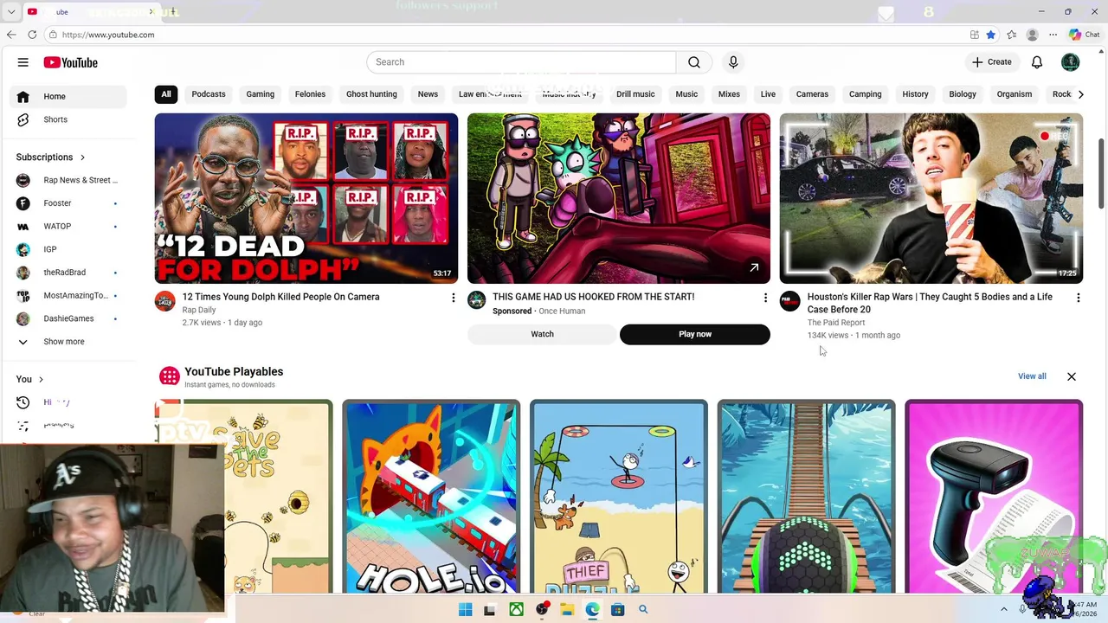Open IGP channel subscription

pyautogui.click(x=68, y=249)
